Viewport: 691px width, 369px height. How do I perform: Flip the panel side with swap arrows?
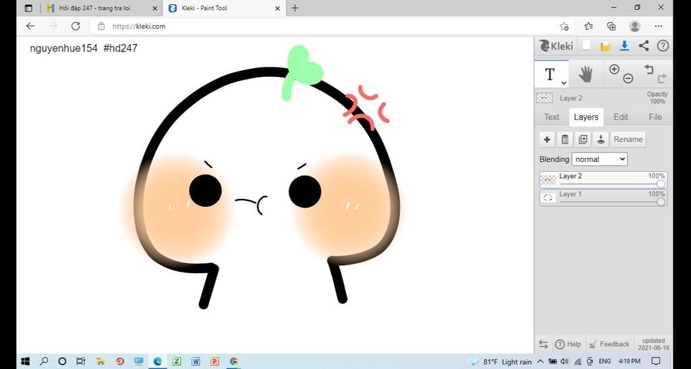543,344
